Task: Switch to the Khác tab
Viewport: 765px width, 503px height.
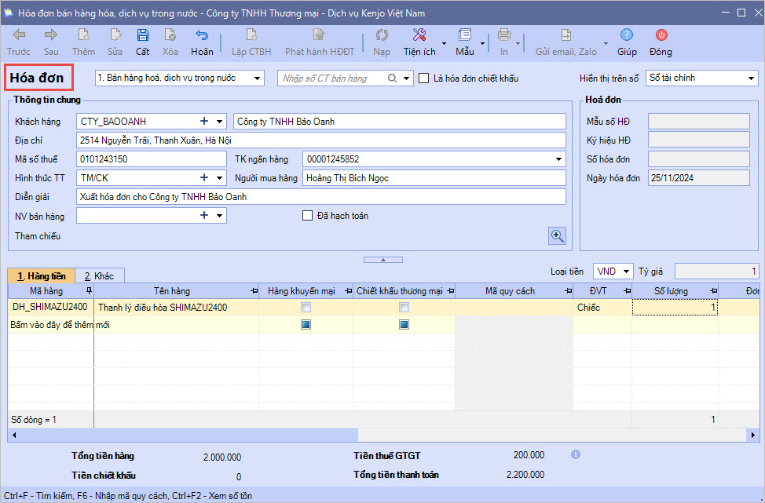Action: pos(100,276)
